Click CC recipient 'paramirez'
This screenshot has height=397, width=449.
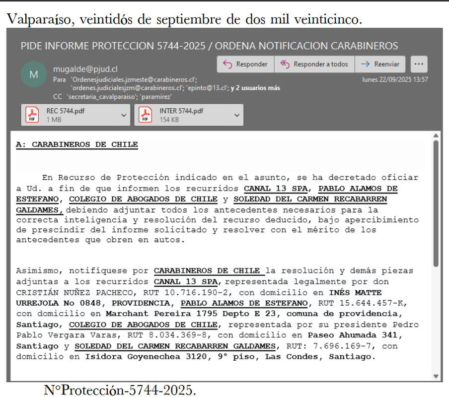(x=155, y=97)
